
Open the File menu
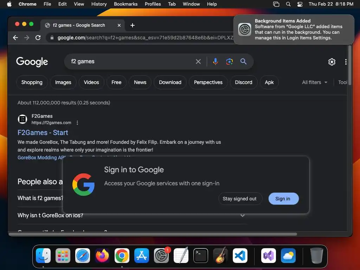click(x=47, y=4)
